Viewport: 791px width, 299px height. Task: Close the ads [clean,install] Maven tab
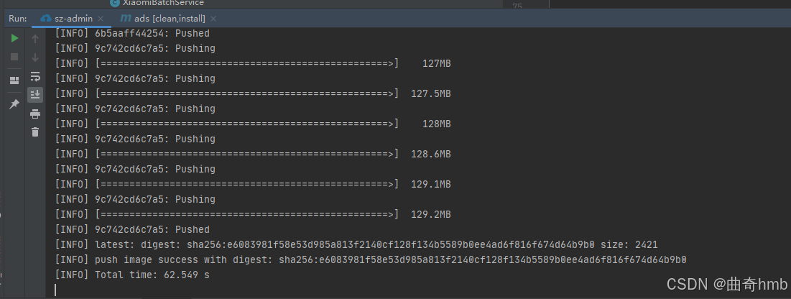213,19
